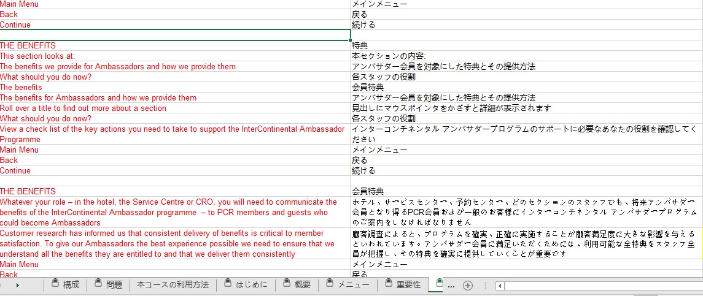
Task: Select the インターコンチネンタル アンバサダープログラムのサポート cell
Action: tap(526, 134)
